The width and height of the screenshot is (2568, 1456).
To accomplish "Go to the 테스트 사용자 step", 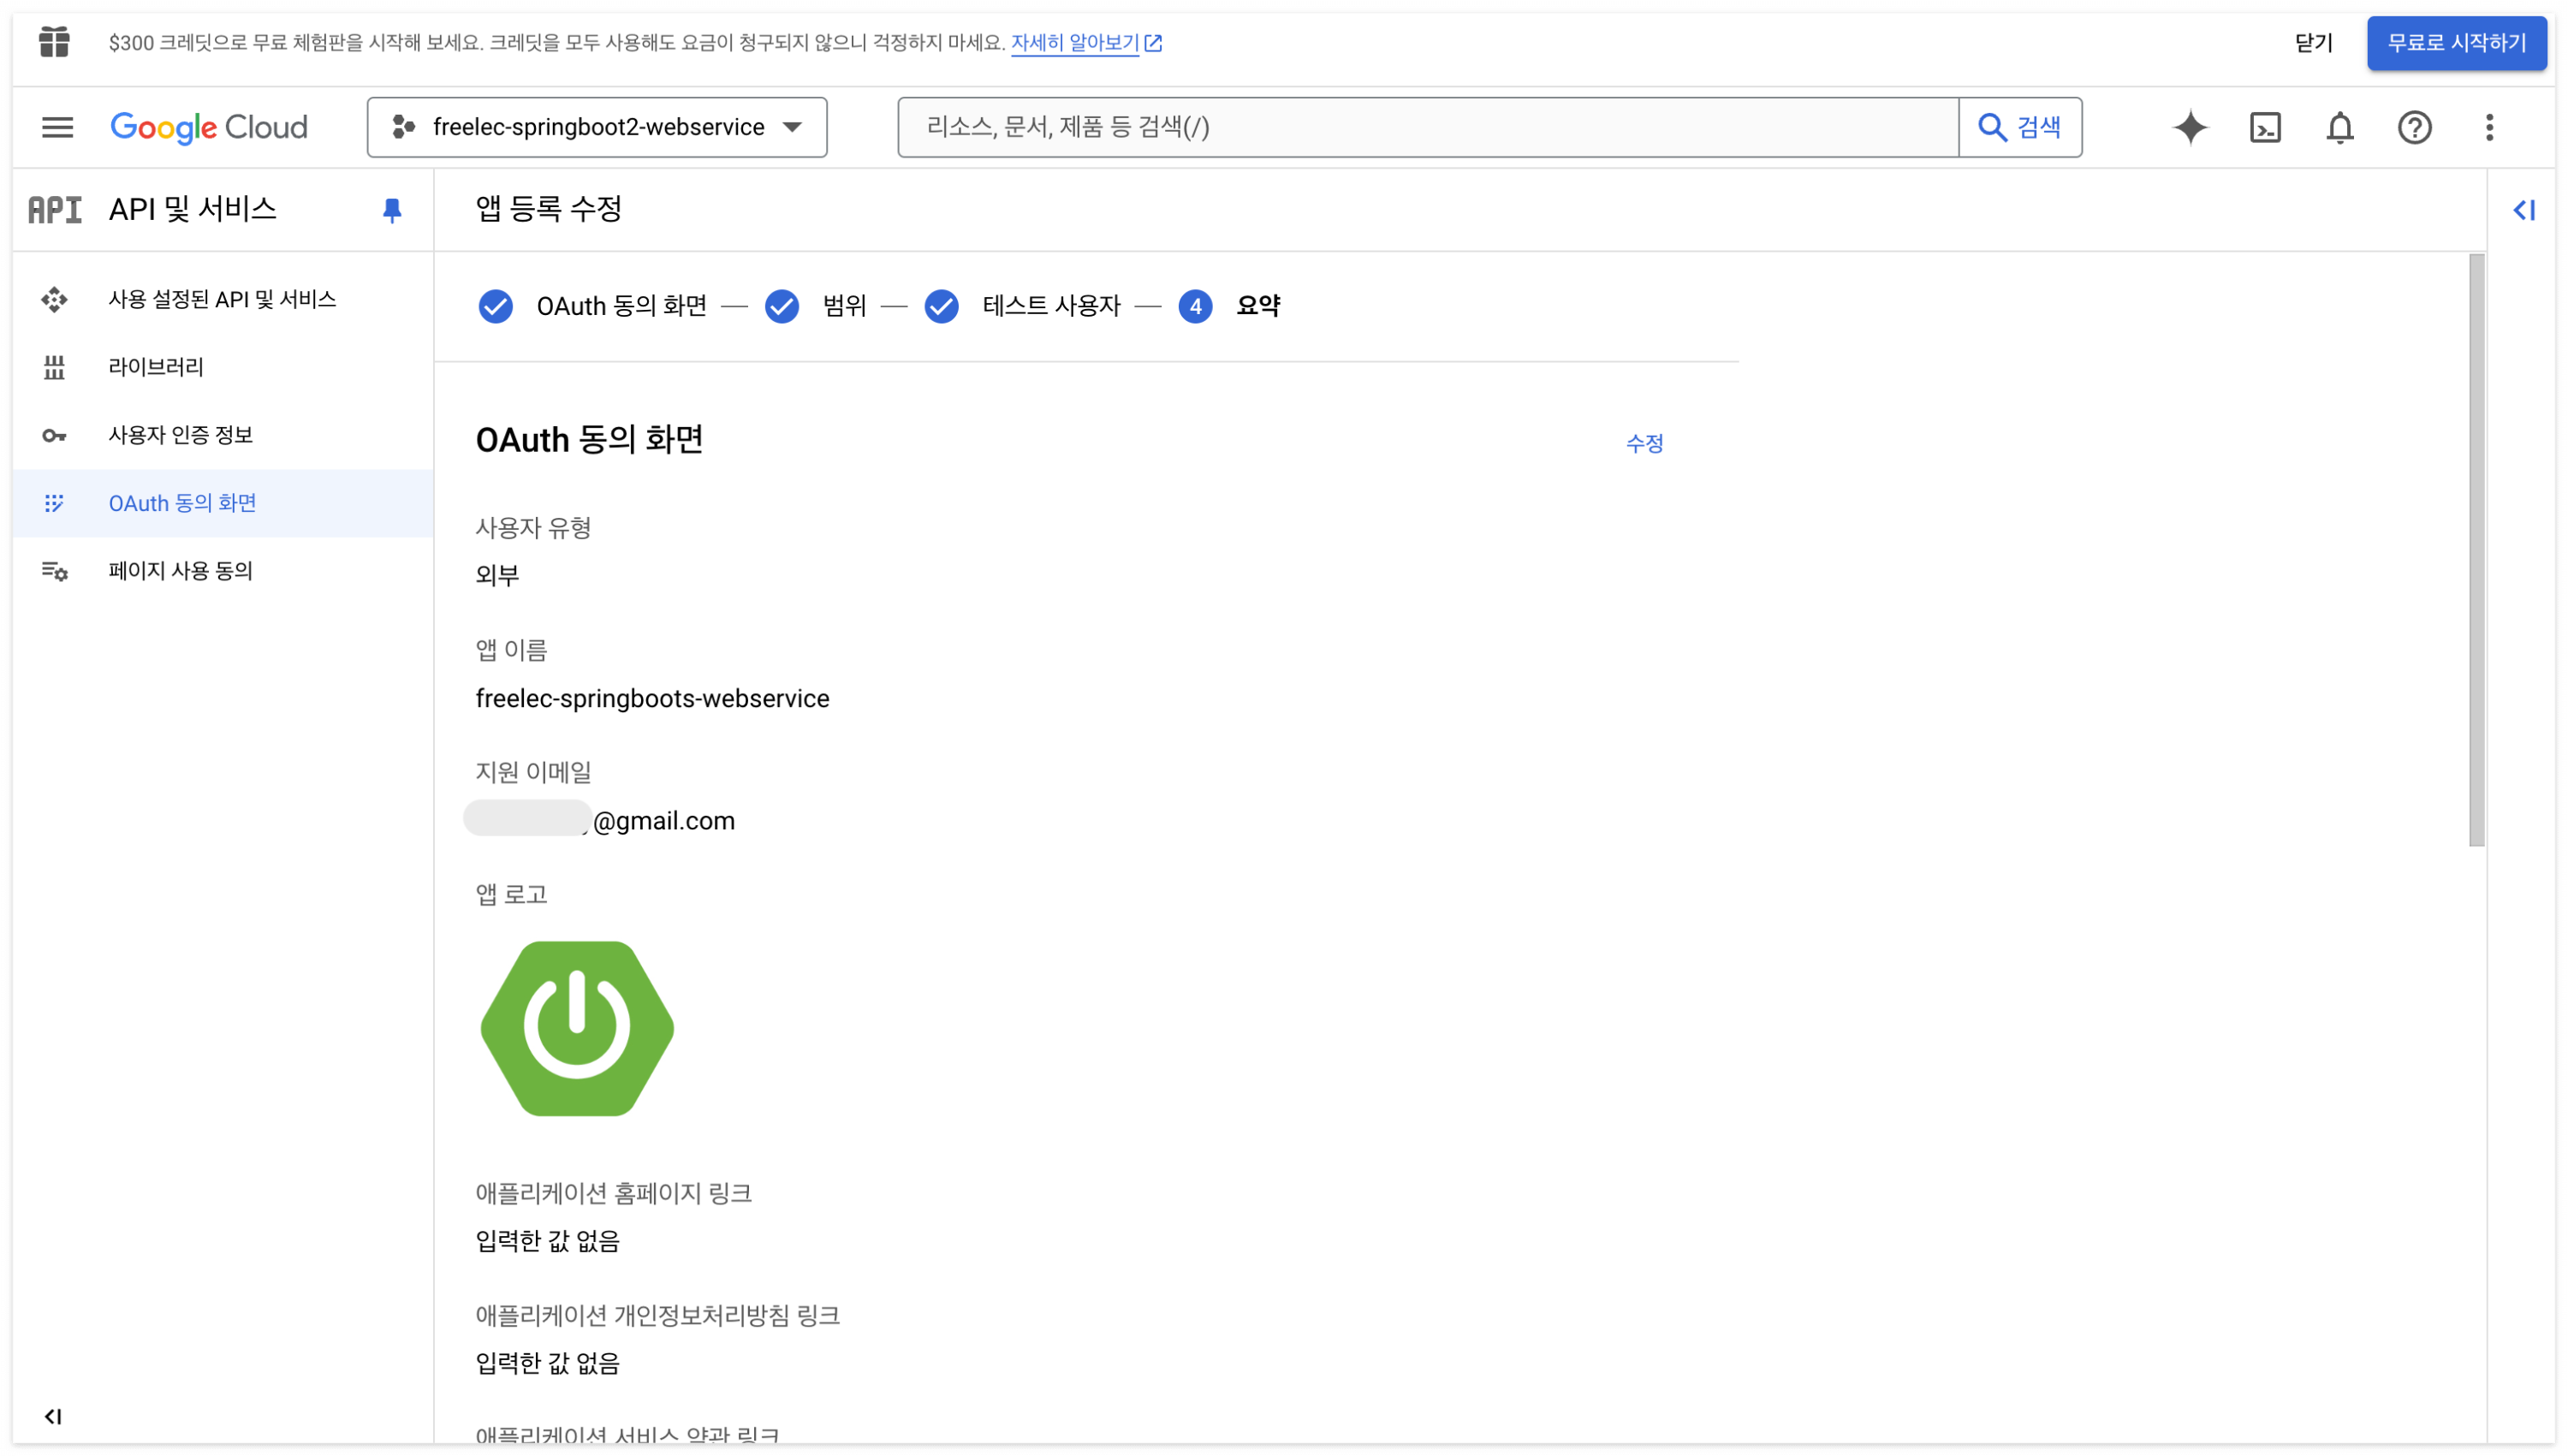I will click(x=1050, y=306).
